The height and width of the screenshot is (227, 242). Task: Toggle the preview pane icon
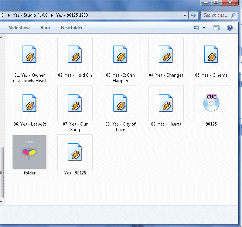pyautogui.click(x=217, y=28)
